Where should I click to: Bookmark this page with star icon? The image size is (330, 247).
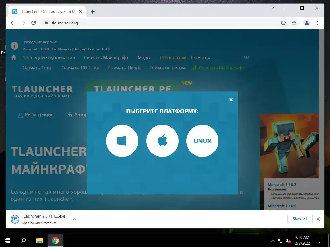pos(294,23)
